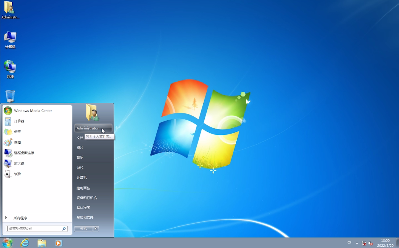Click the search magnifier icon in Start menu
The width and height of the screenshot is (399, 248).
64,229
